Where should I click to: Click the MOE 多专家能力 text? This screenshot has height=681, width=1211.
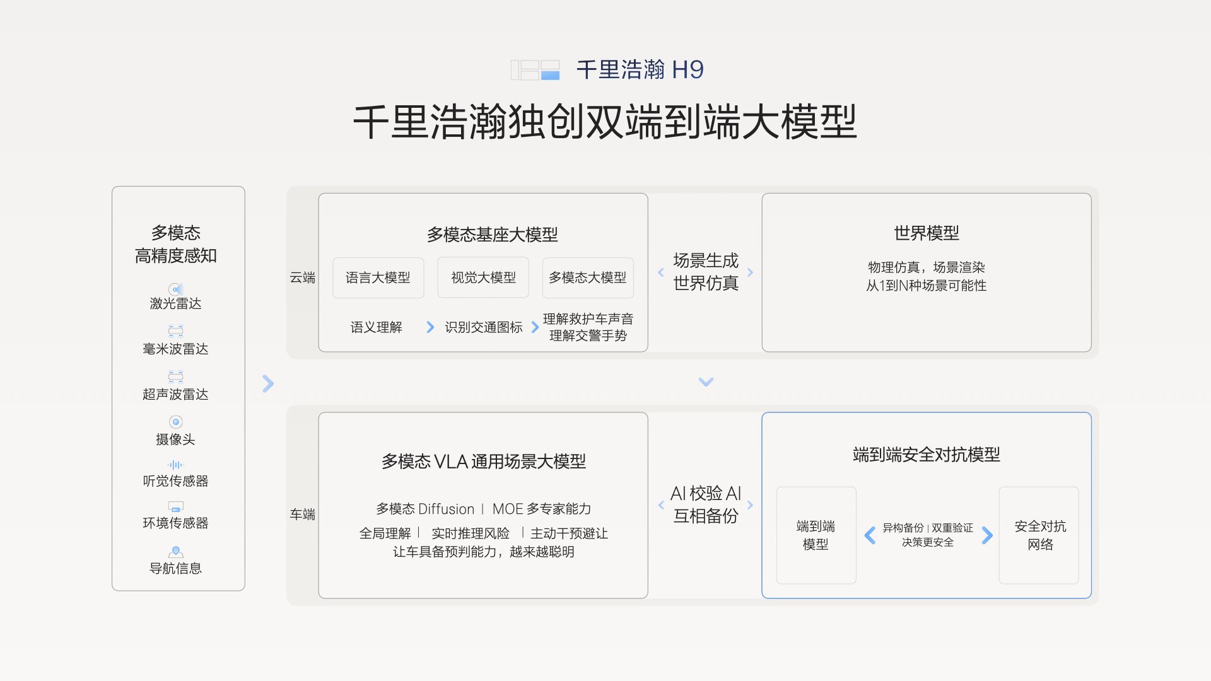(x=542, y=509)
